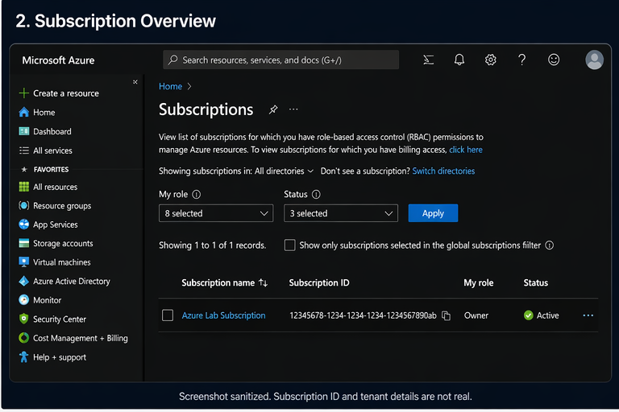Open Azure Active Directory from sidebar

[64, 281]
